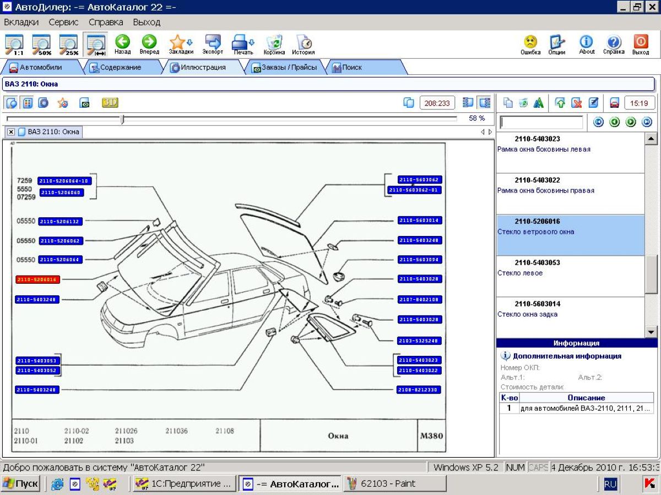Toggle the colored grid view button

28,103
